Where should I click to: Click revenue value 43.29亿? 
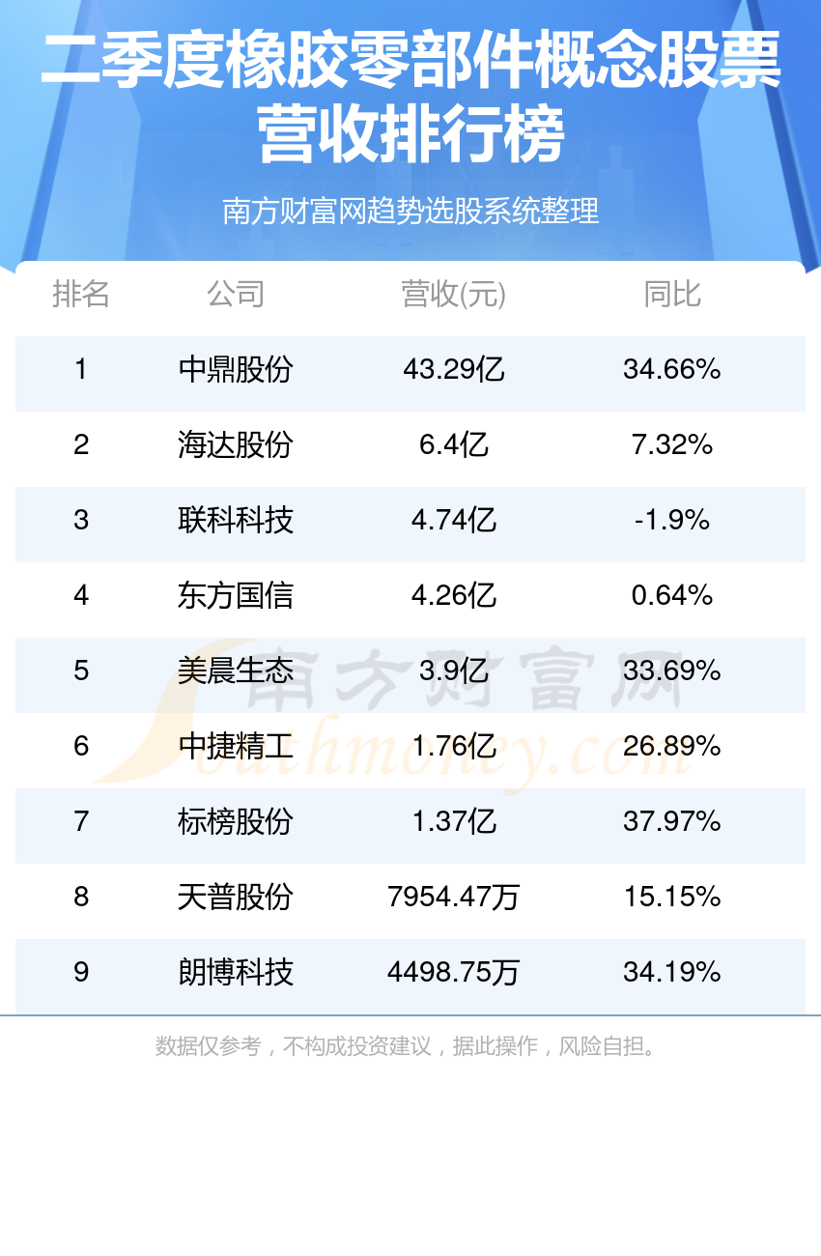tap(454, 369)
